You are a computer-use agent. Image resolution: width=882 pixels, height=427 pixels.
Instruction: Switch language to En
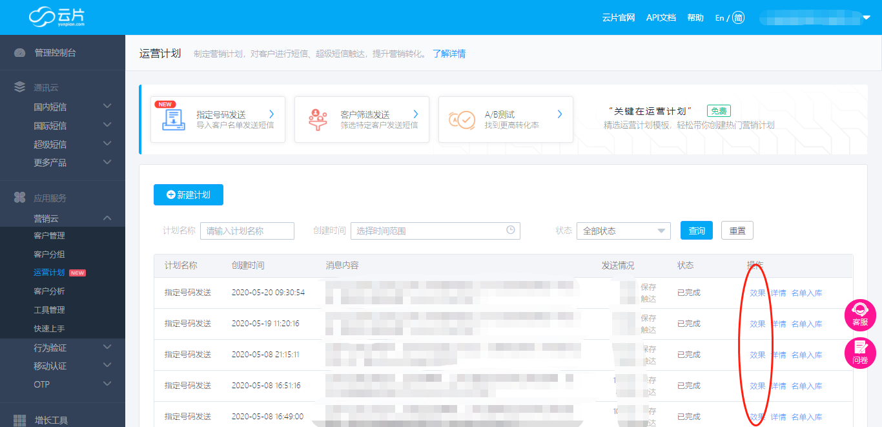720,18
